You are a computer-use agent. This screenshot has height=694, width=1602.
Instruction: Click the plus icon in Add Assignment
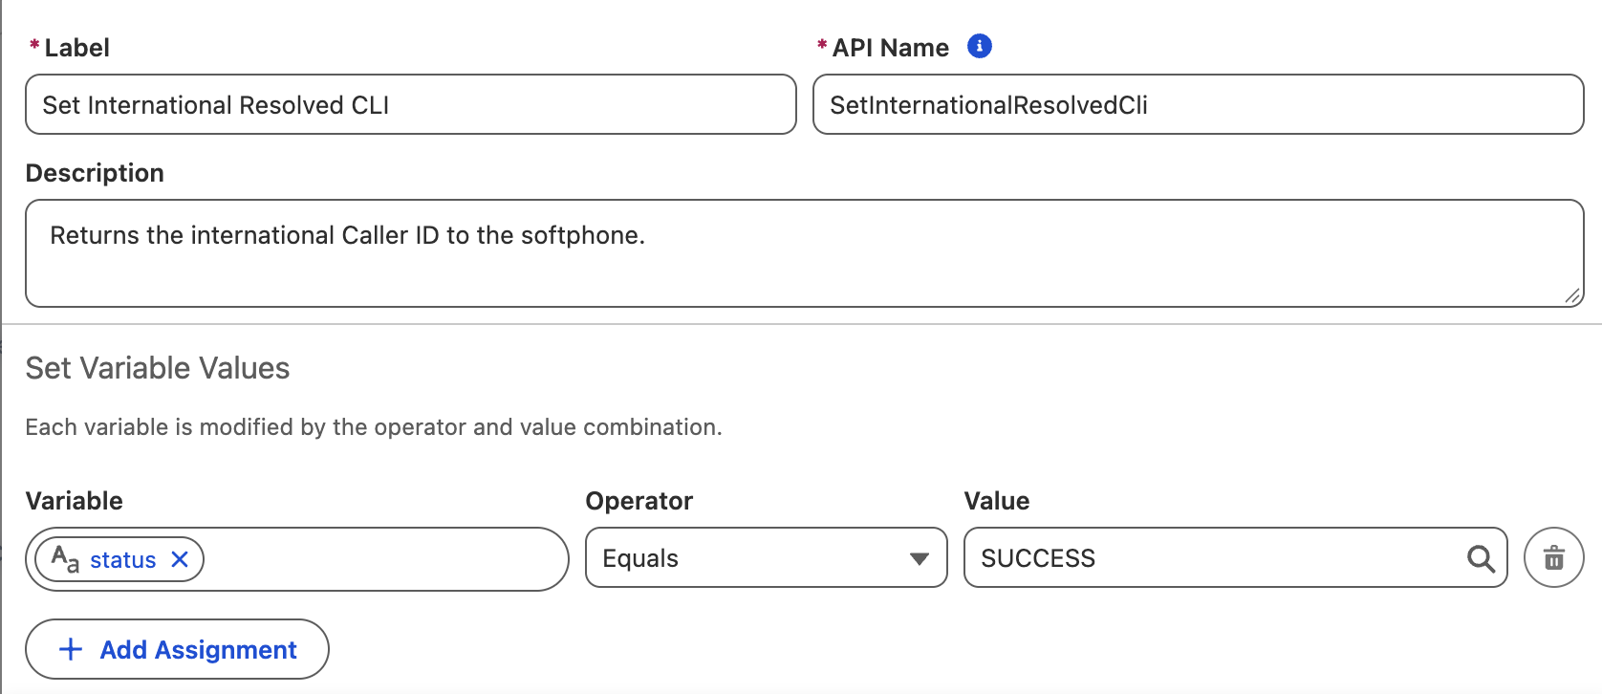pos(71,650)
